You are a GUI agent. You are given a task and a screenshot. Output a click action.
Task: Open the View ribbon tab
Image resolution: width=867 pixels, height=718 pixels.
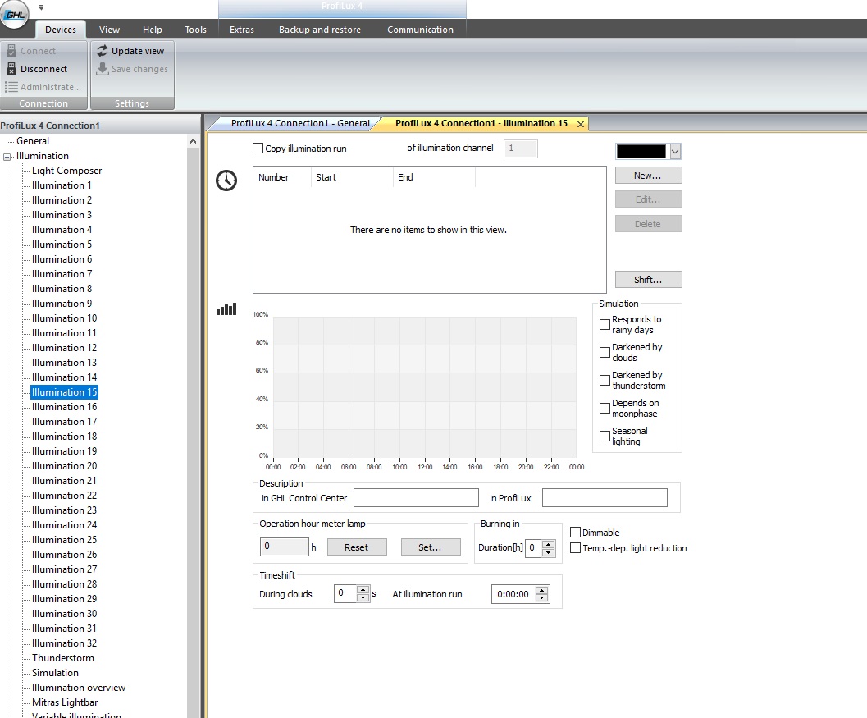tap(109, 30)
